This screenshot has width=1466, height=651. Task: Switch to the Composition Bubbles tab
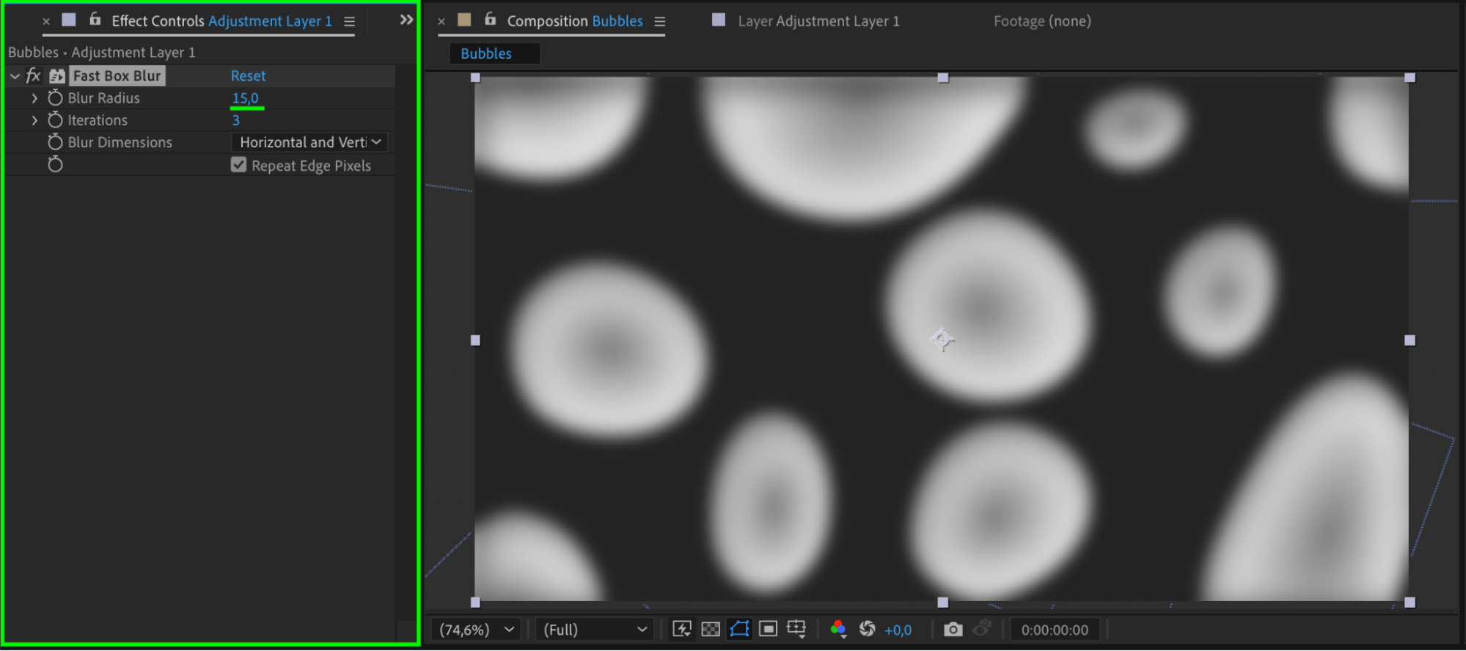coord(575,21)
